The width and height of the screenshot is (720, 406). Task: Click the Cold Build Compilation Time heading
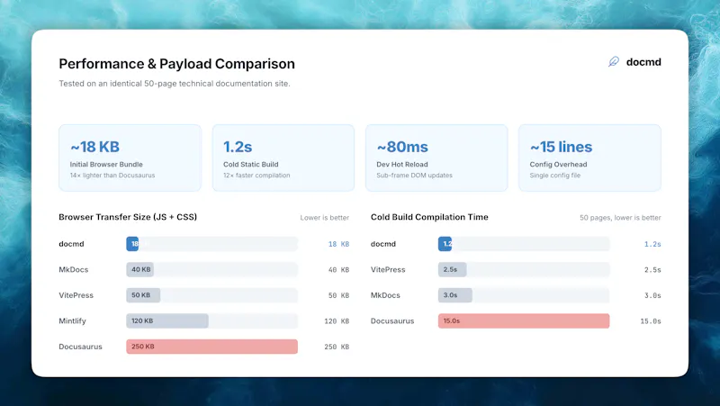coord(429,217)
